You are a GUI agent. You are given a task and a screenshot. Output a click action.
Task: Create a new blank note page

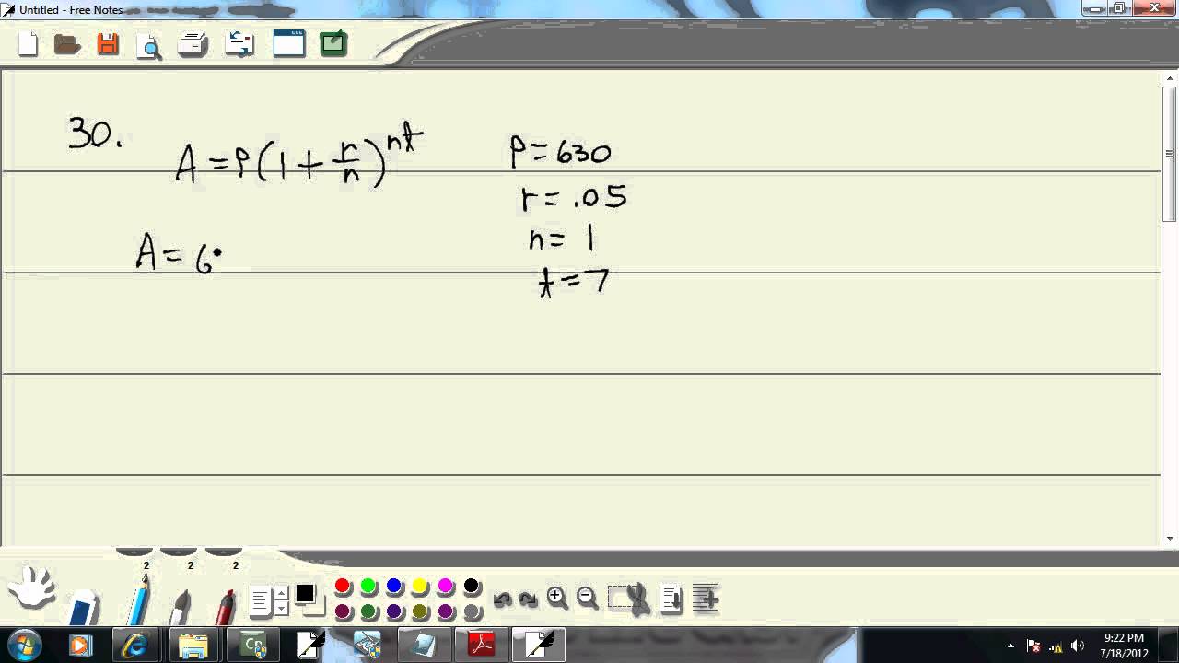[29, 43]
